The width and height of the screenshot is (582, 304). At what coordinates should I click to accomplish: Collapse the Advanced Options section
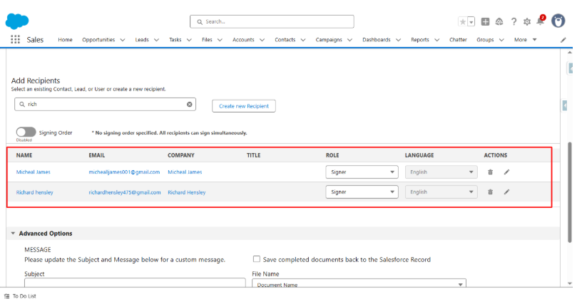pos(13,234)
